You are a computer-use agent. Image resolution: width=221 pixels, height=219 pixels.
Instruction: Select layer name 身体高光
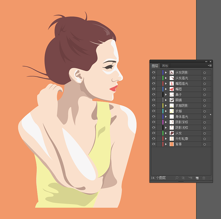182,117
